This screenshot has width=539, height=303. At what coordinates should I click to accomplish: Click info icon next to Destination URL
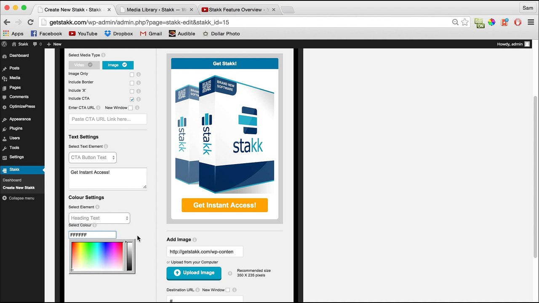[x=198, y=290]
